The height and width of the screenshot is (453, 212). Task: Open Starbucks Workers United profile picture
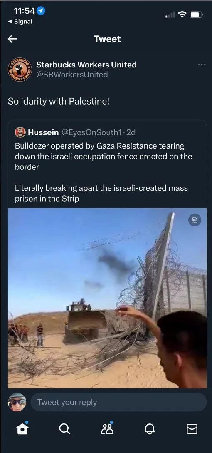point(20,70)
